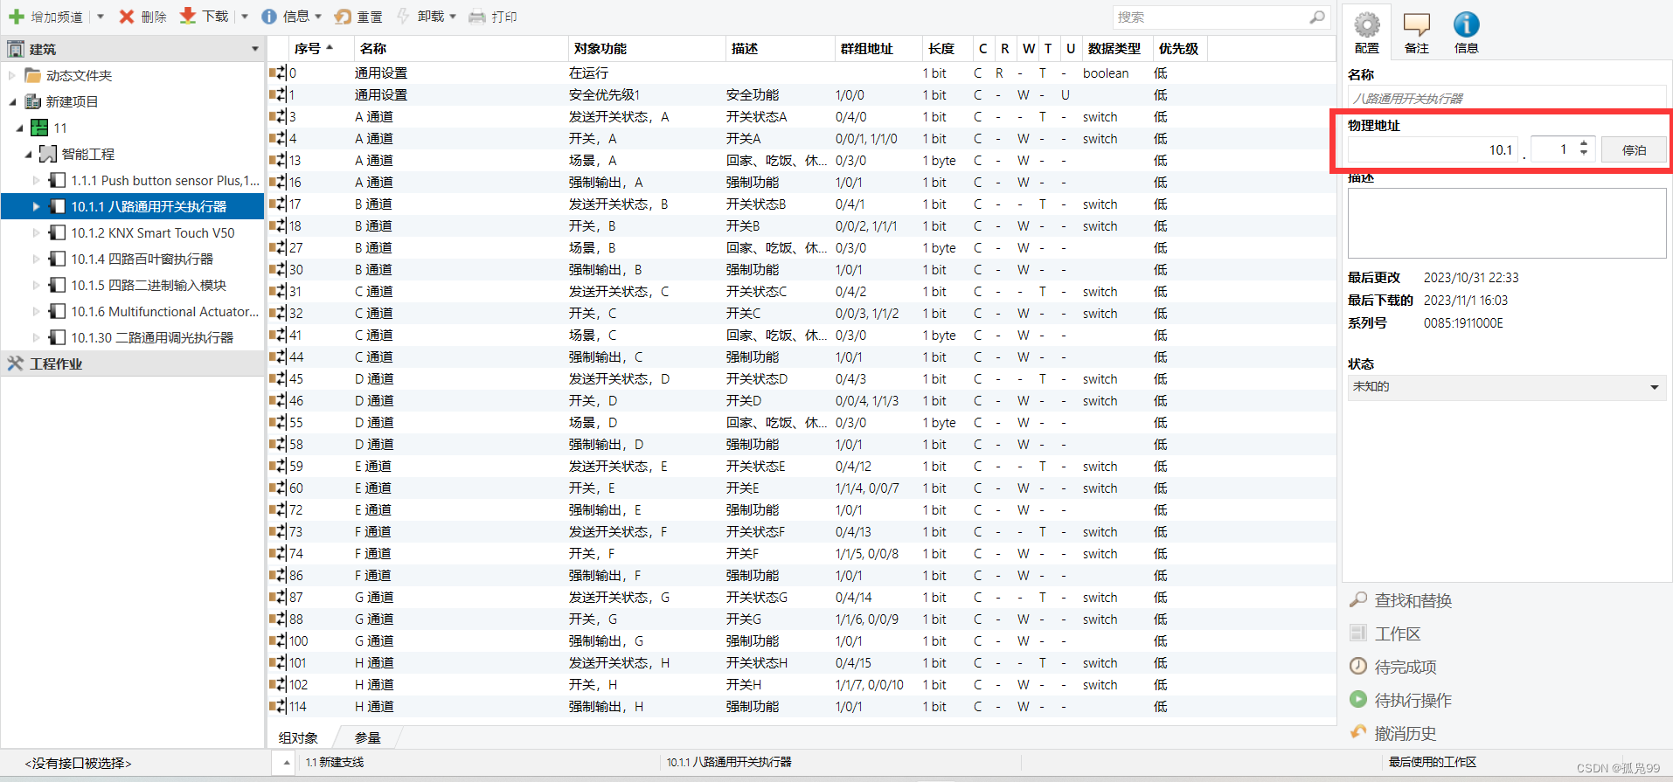Image resolution: width=1673 pixels, height=782 pixels.
Task: Expand 1.1.1 Push button sensor node
Action: click(x=36, y=180)
